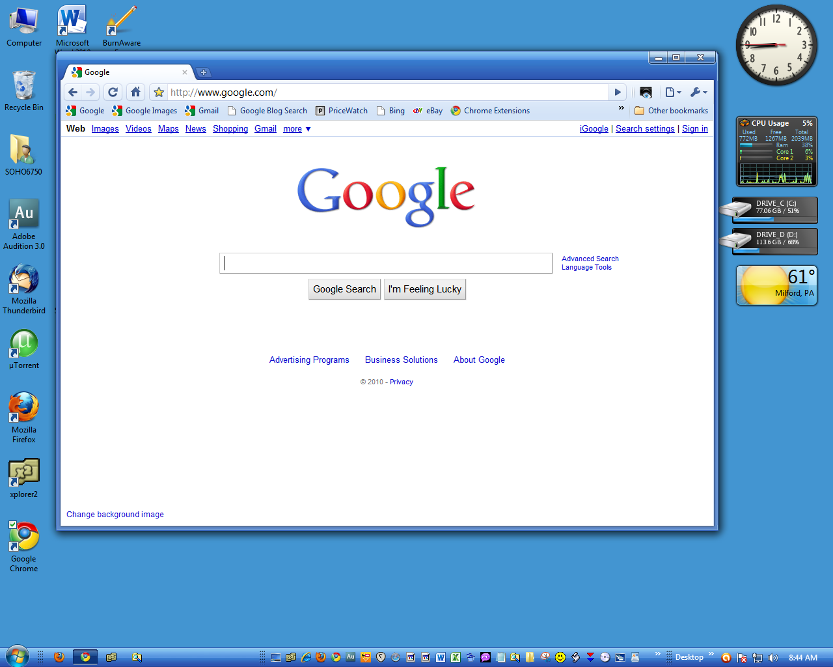This screenshot has width=833, height=667.
Task: Select the Adobe Audition 3.0 desktop shortcut
Action: coord(24,225)
